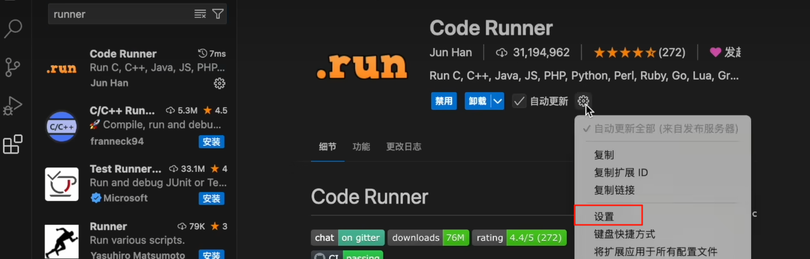Click CI passing badge

point(347,256)
